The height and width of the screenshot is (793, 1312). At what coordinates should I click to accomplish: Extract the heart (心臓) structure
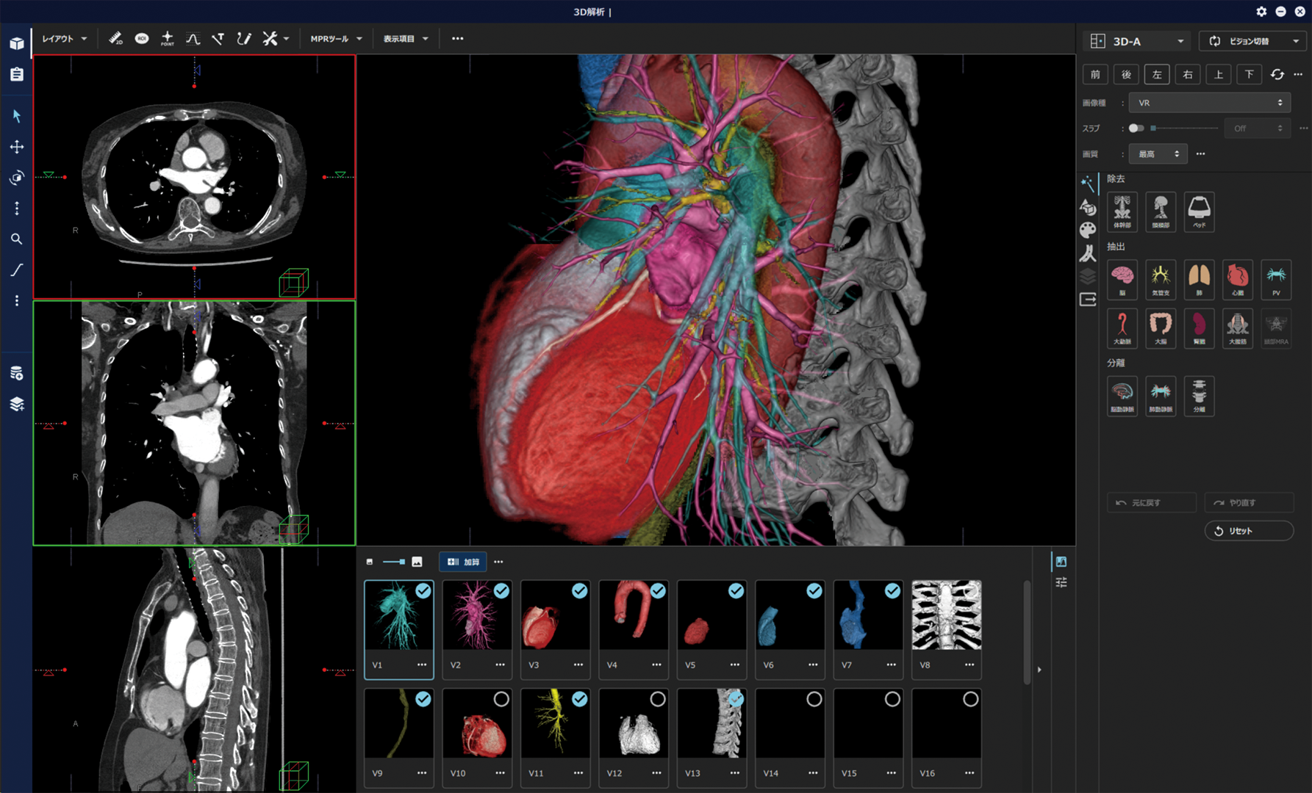[1237, 279]
